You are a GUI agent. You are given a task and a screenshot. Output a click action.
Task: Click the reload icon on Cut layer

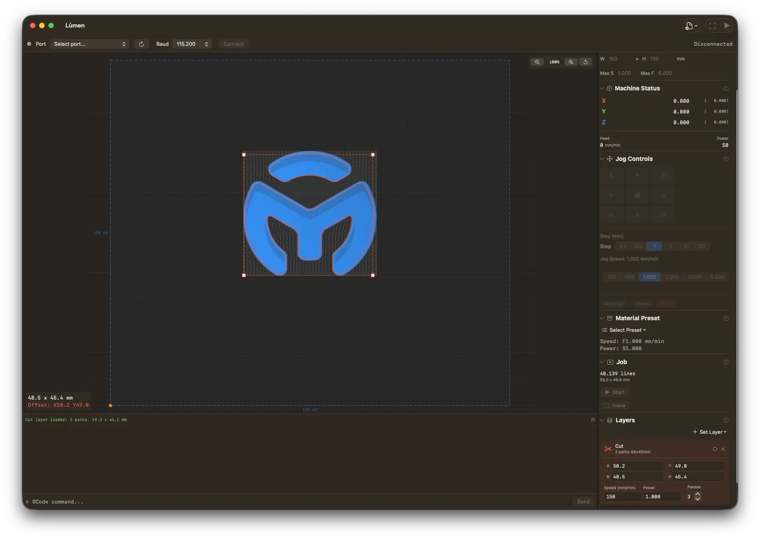click(x=715, y=449)
